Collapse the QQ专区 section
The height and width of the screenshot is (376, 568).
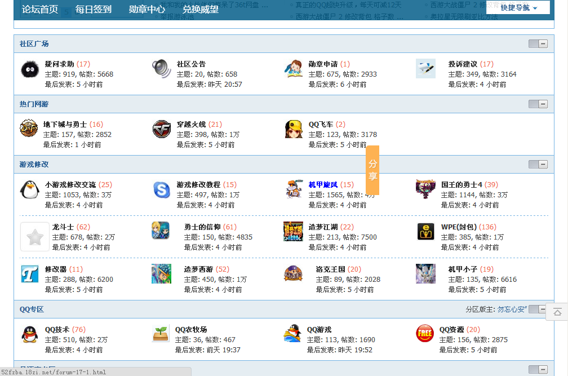click(537, 309)
